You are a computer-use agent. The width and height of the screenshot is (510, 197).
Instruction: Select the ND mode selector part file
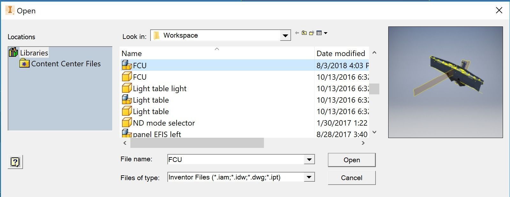[164, 123]
